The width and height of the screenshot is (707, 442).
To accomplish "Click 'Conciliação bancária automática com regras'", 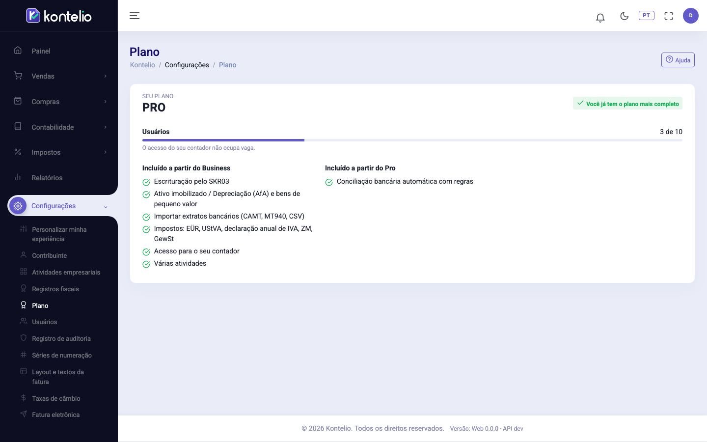I will point(405,181).
